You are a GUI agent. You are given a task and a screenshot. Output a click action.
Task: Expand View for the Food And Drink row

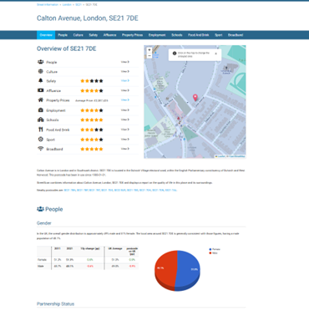tap(125, 130)
